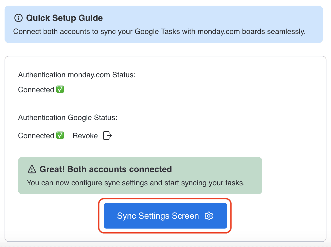Select "Authentication Google Status:" label

tap(68, 118)
